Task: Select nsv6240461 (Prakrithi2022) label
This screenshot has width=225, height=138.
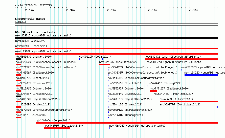Action: [173, 94]
